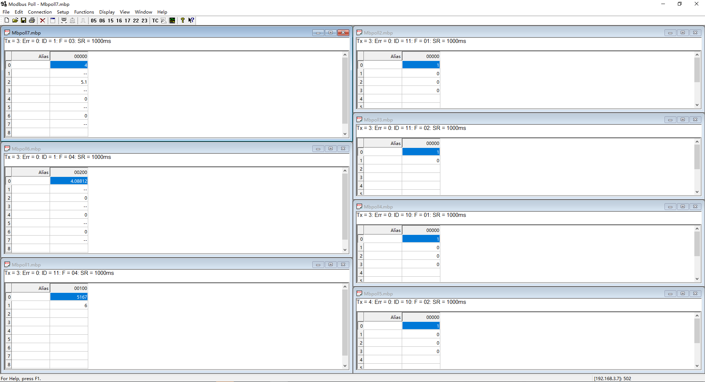Click the yellow question mark About icon
705x382 pixels.
(183, 21)
